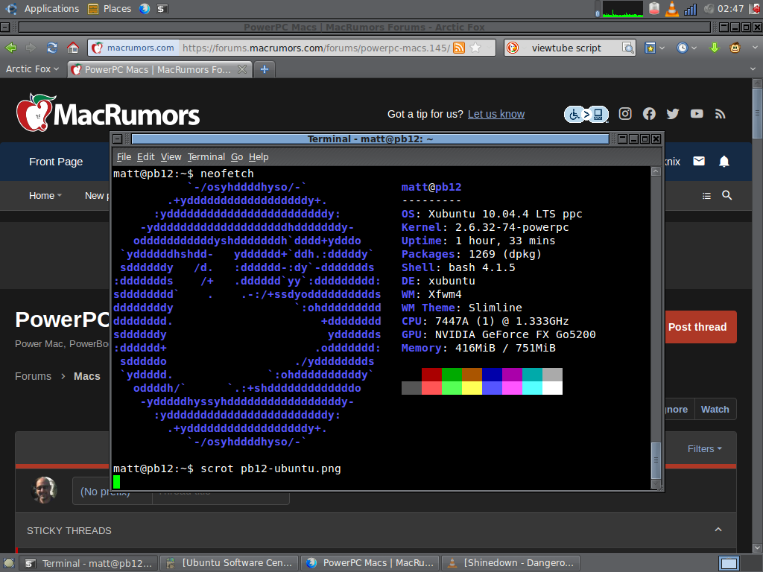Open the MacRumors RSS feed icon

tap(721, 114)
